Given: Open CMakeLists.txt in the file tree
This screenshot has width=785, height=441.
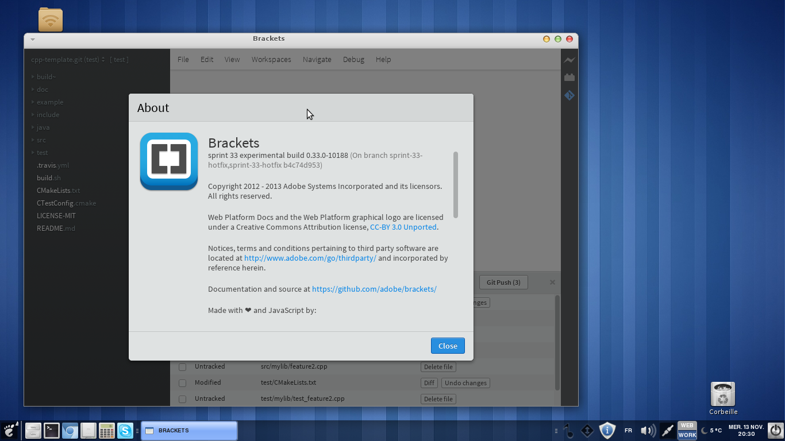Looking at the screenshot, I should click(x=59, y=191).
